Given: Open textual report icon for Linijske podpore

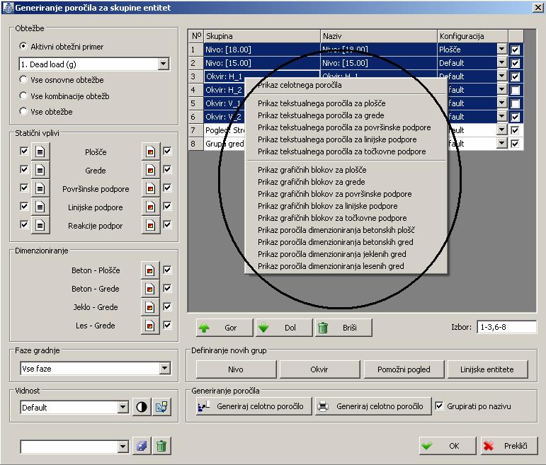Looking at the screenshot, I should pyautogui.click(x=40, y=207).
